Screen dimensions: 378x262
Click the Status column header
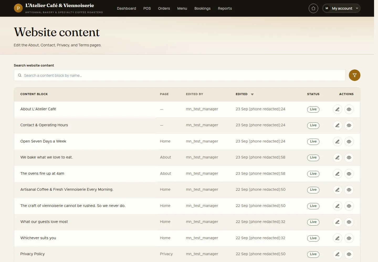click(313, 94)
